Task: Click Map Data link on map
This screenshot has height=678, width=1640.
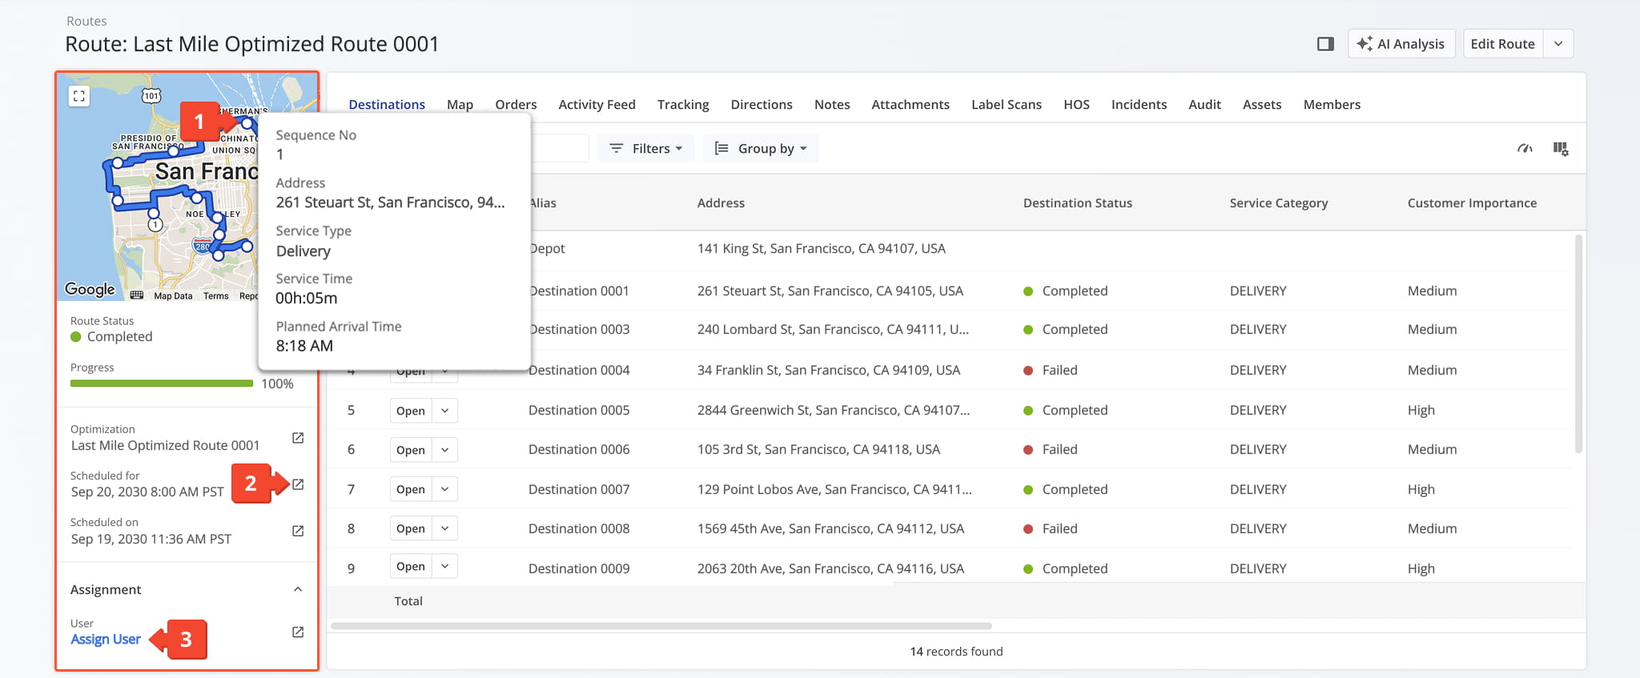Action: (x=173, y=296)
